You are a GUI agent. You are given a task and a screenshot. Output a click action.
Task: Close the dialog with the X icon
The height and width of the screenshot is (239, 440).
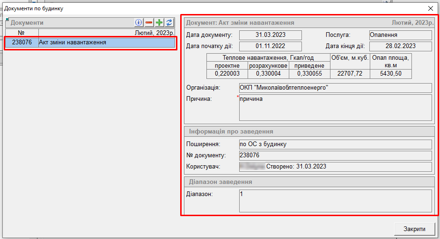430,8
